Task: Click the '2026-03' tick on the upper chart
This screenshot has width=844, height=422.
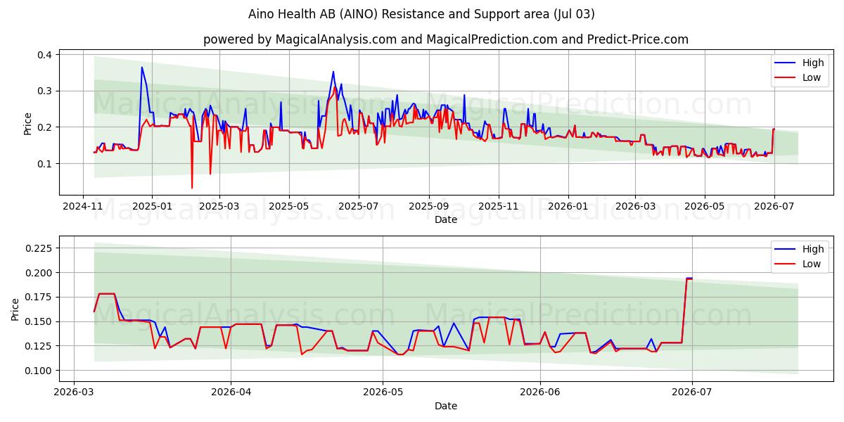Action: (635, 206)
